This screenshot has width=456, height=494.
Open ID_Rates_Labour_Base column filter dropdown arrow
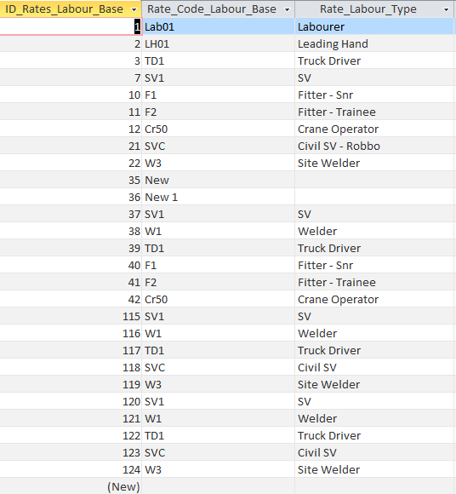(x=134, y=9)
